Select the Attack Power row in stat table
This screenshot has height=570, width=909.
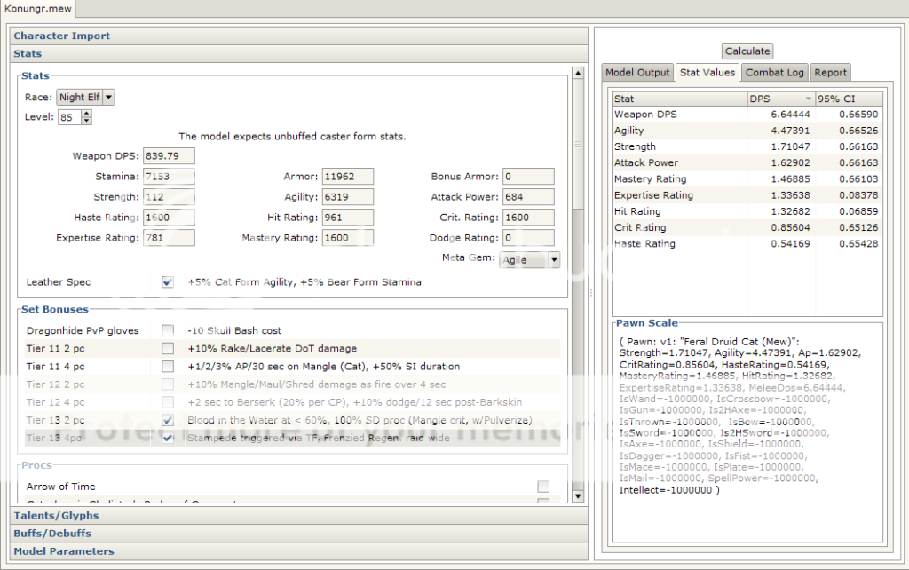747,163
